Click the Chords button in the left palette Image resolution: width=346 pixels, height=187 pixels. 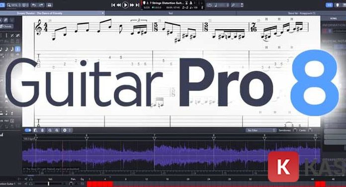tap(7, 27)
